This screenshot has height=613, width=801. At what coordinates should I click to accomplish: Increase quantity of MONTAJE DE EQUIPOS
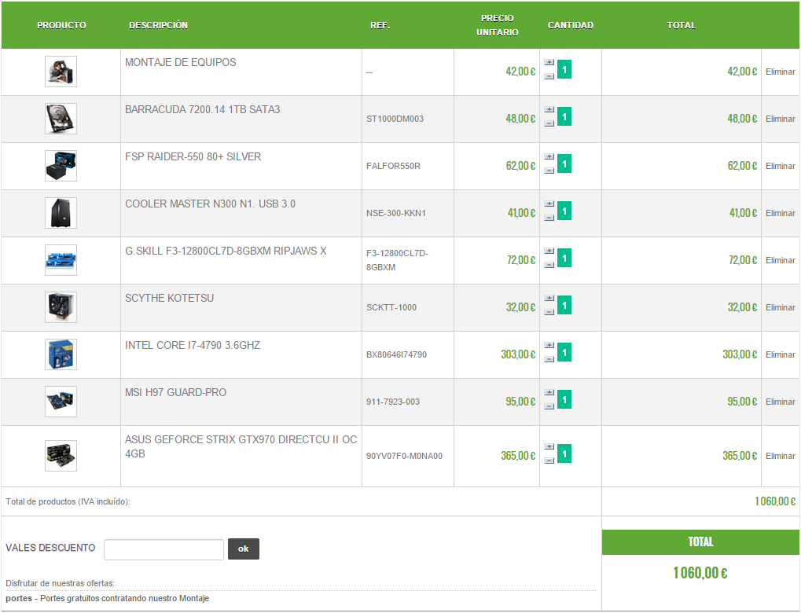coord(549,62)
